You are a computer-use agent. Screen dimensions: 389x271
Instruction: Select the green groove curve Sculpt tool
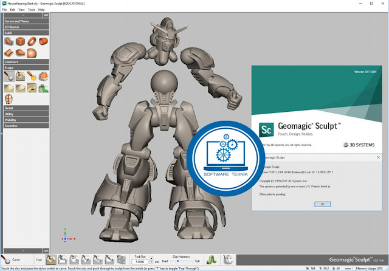pos(32,88)
